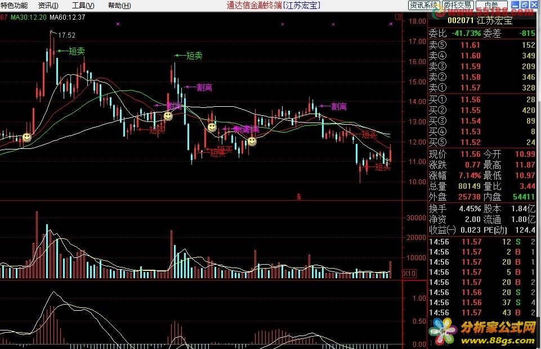Image resolution: width=541 pixels, height=349 pixels.
Task: Click third purple x marker from the left
Action: click(x=333, y=24)
